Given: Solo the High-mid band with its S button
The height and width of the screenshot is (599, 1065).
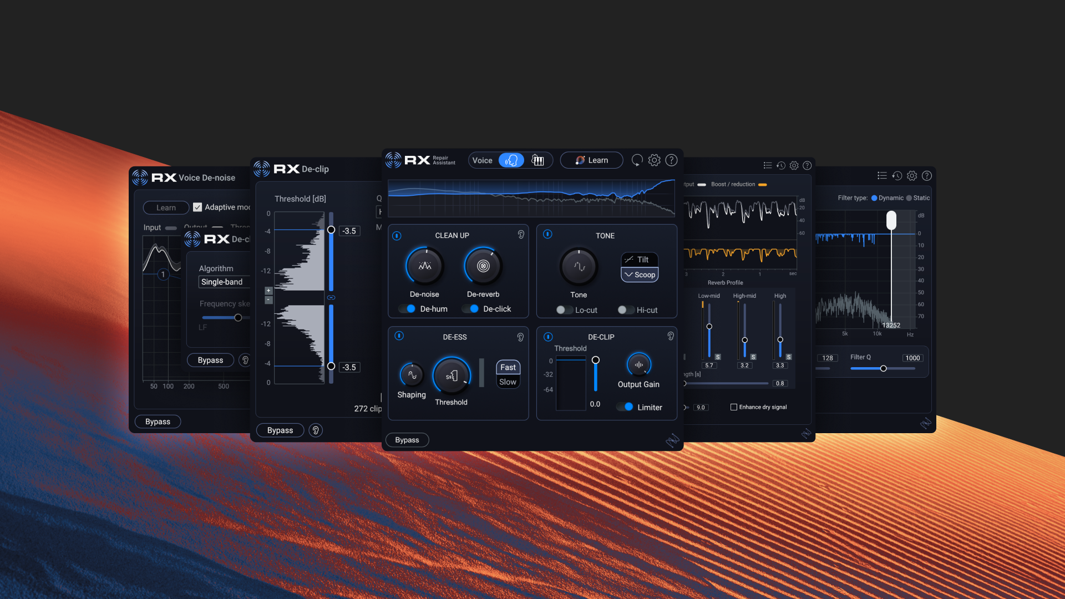Looking at the screenshot, I should [x=753, y=357].
